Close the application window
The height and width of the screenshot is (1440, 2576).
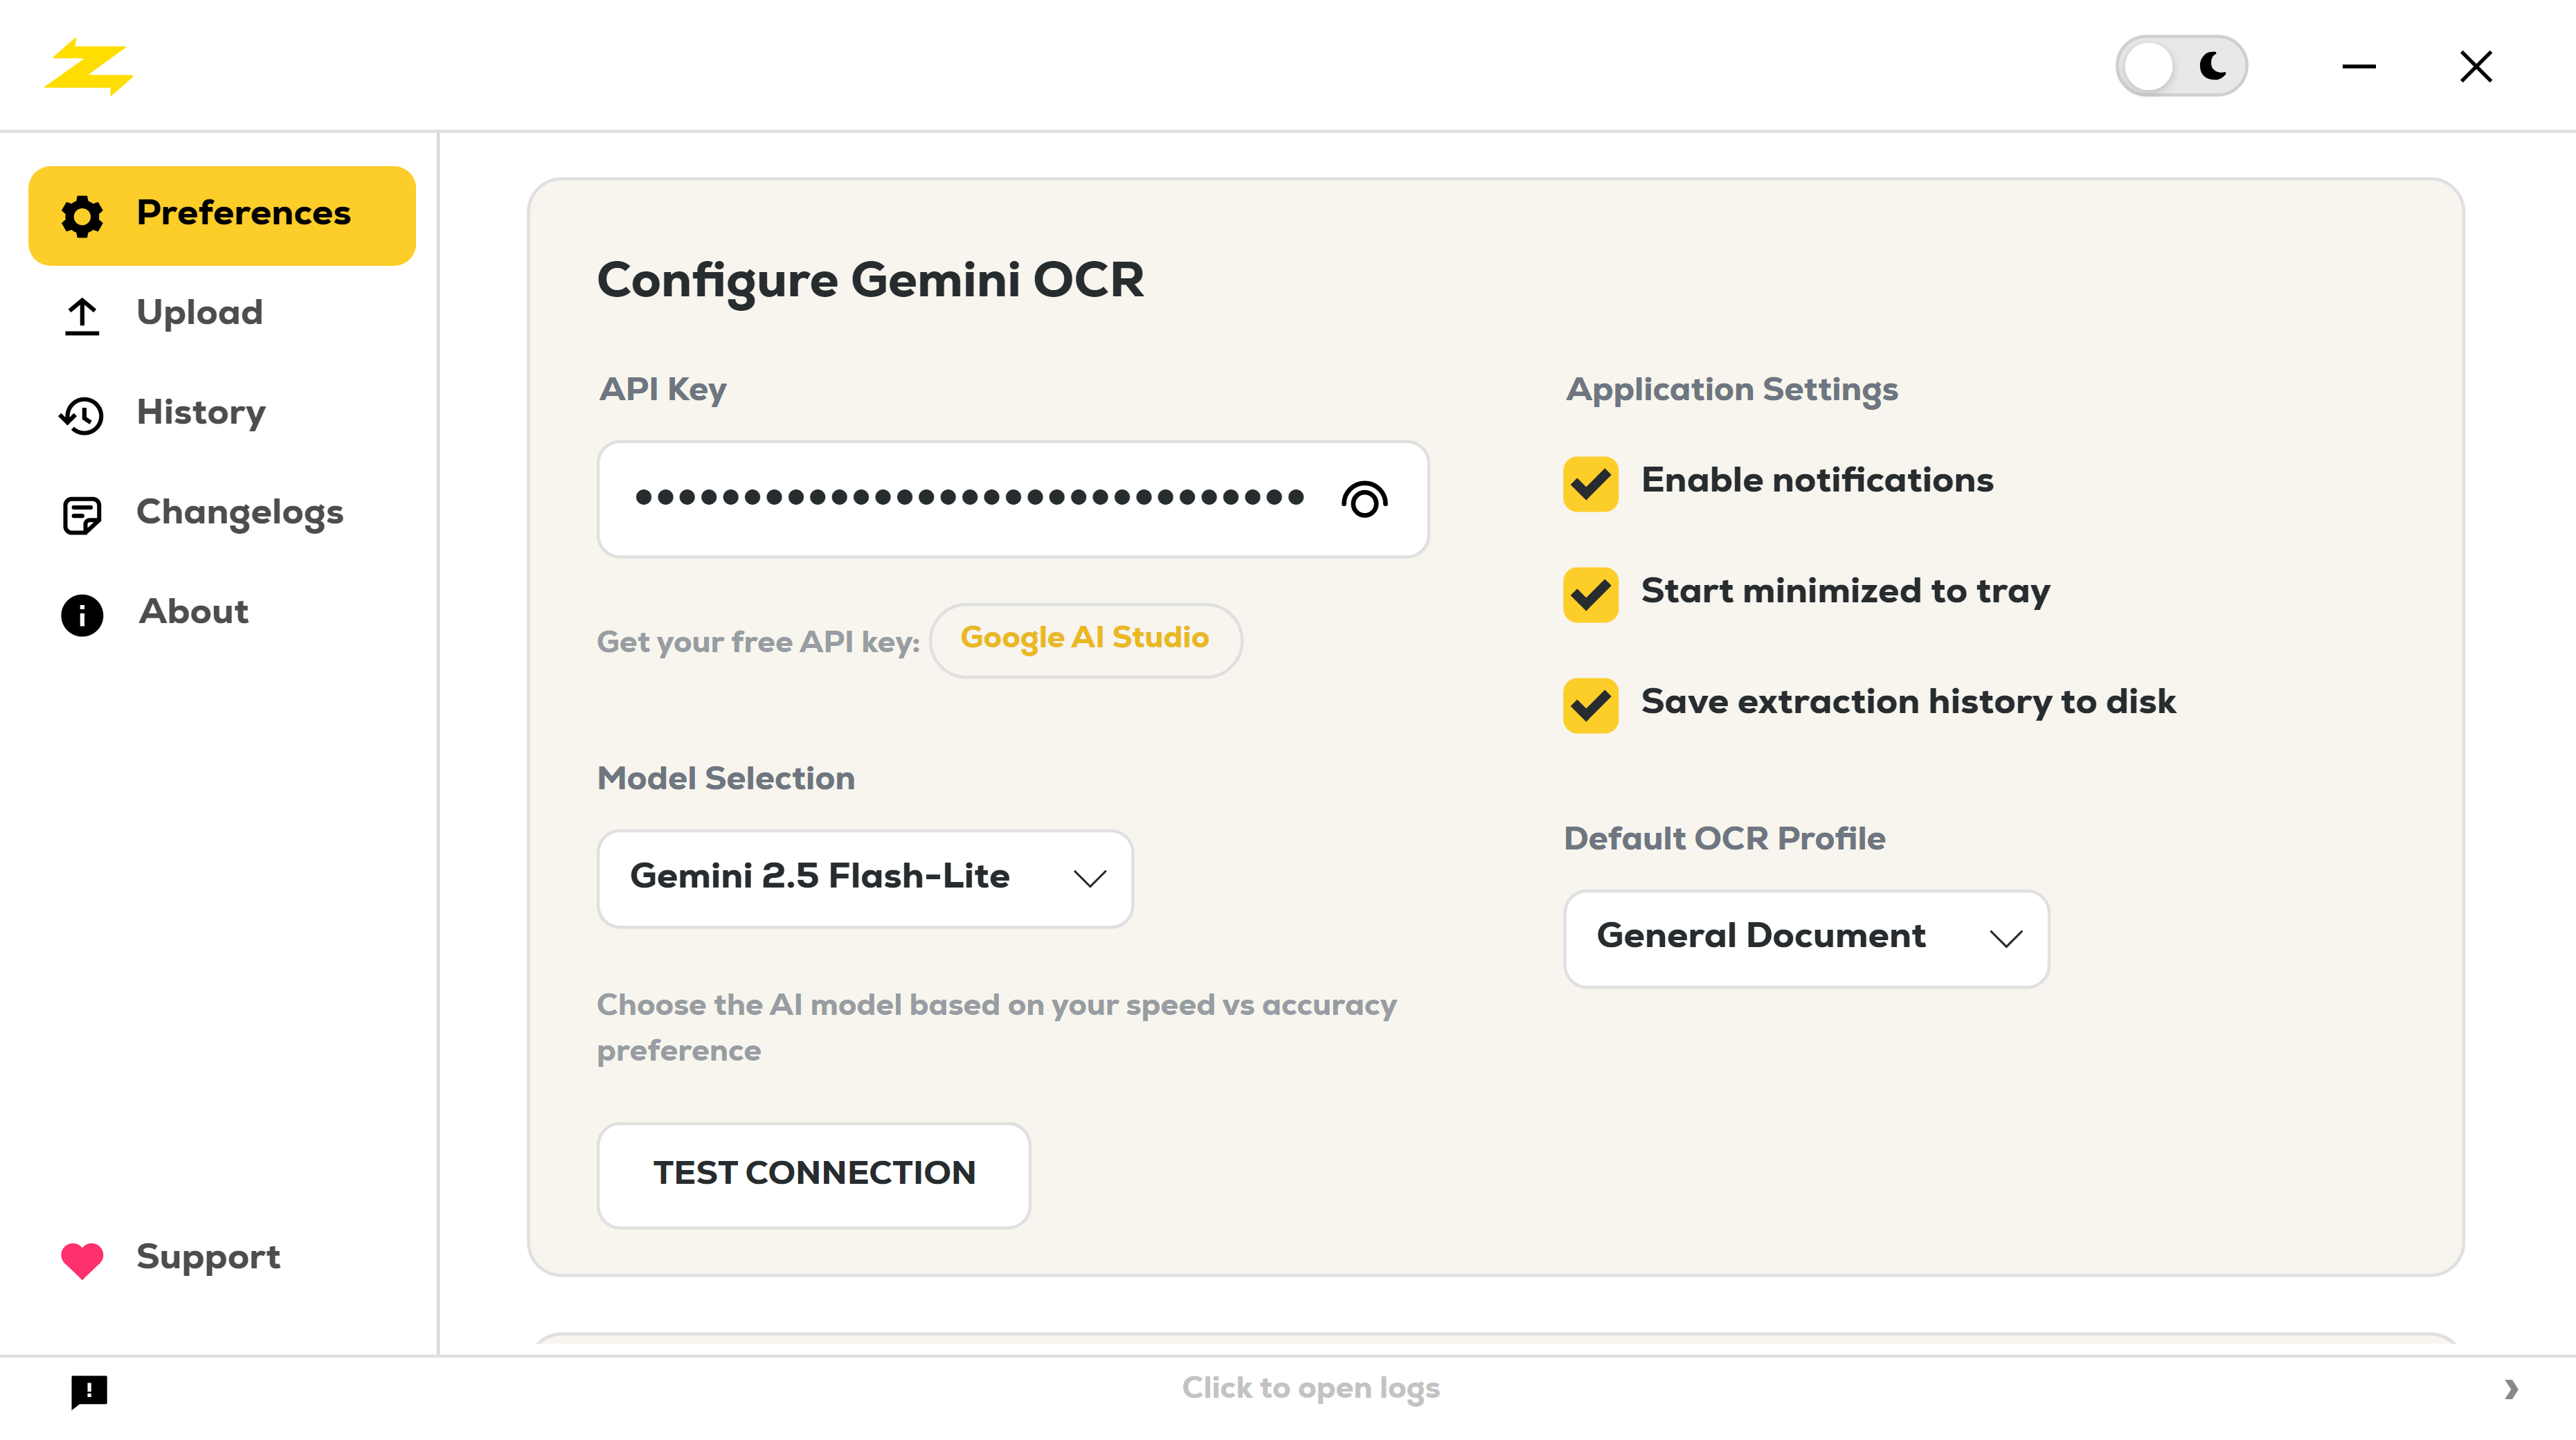click(x=2476, y=67)
